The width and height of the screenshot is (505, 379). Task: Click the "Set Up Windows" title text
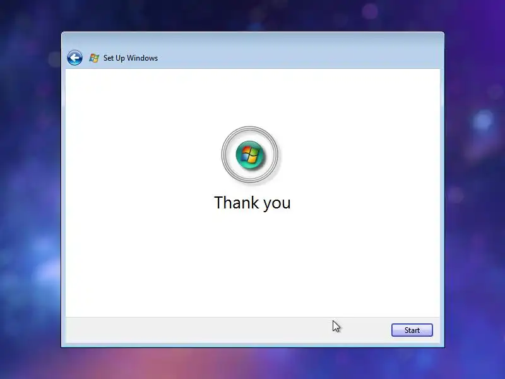coord(131,58)
